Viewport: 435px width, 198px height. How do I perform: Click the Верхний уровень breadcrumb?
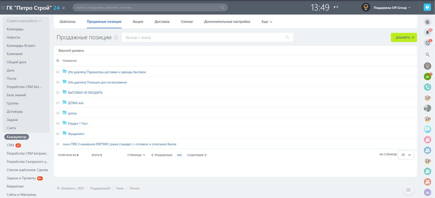coord(71,51)
